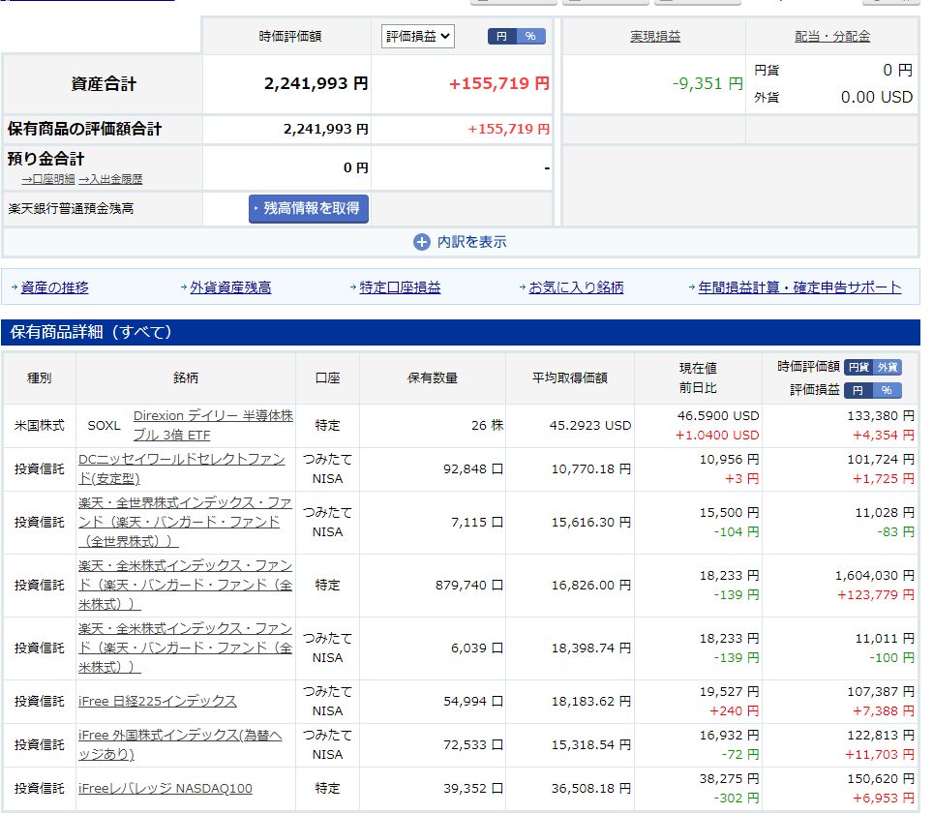
Task: View 入出金履歴 deposit and withdrawal history
Action: tap(110, 179)
